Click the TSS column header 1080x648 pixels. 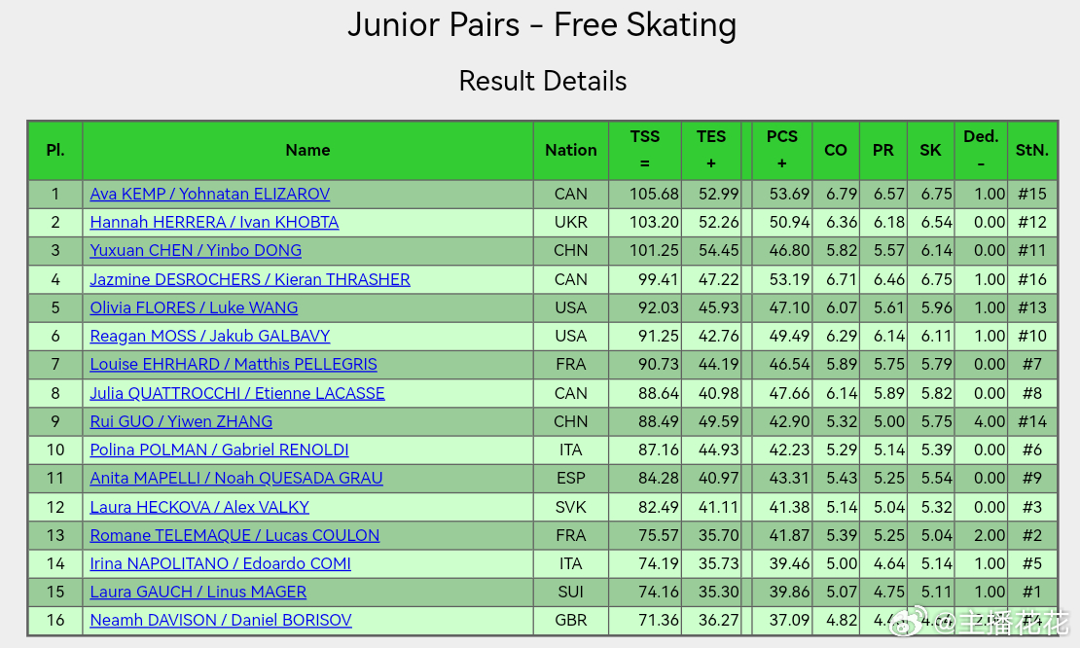click(645, 150)
